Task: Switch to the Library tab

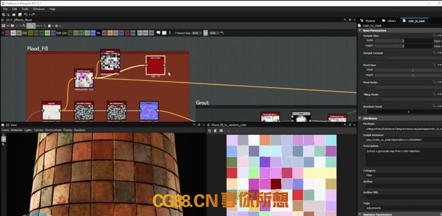Action: tap(389, 21)
